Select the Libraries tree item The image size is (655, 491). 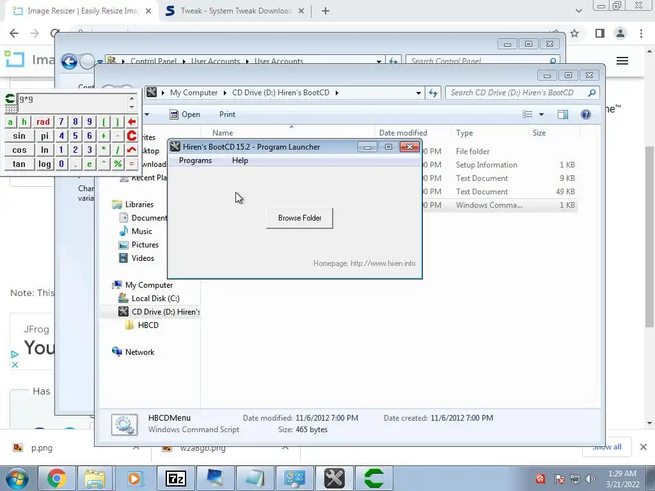tap(139, 204)
